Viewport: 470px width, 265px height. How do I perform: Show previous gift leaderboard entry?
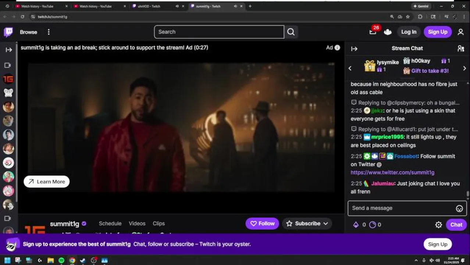350,68
